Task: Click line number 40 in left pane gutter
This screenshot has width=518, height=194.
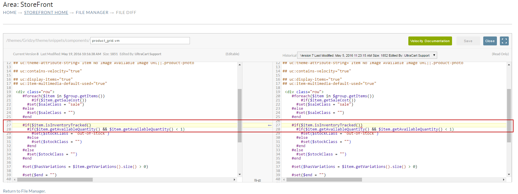Action: pos(9,179)
